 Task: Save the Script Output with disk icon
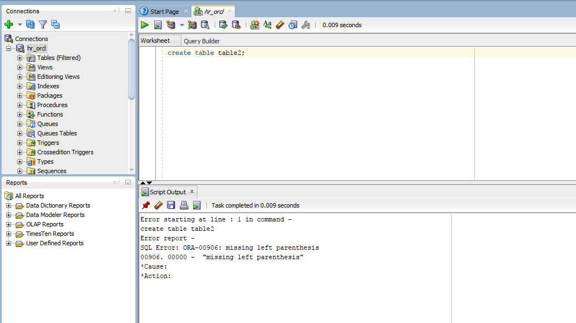(x=171, y=205)
